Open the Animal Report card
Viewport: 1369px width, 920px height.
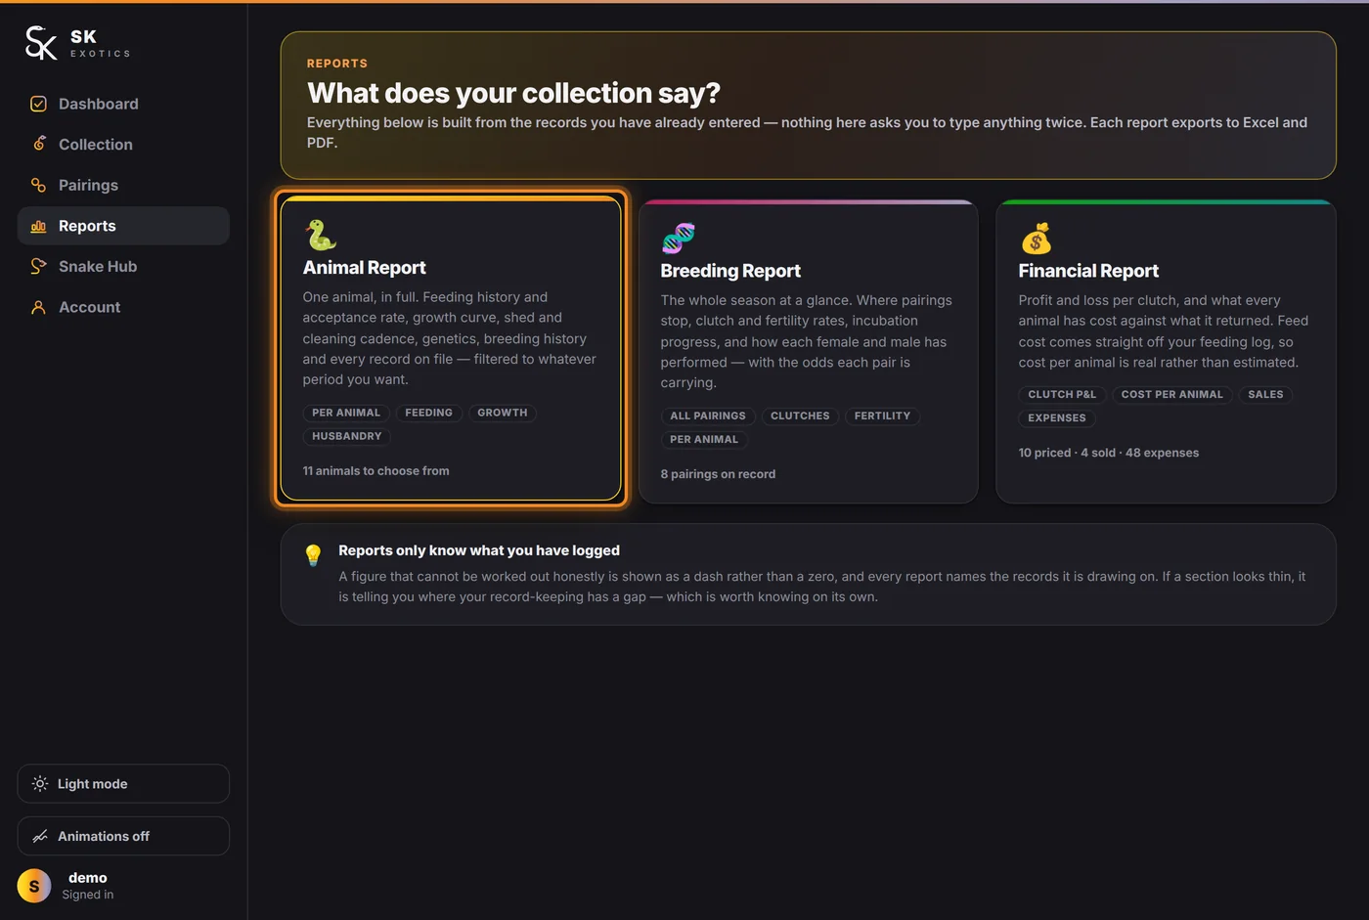(451, 348)
